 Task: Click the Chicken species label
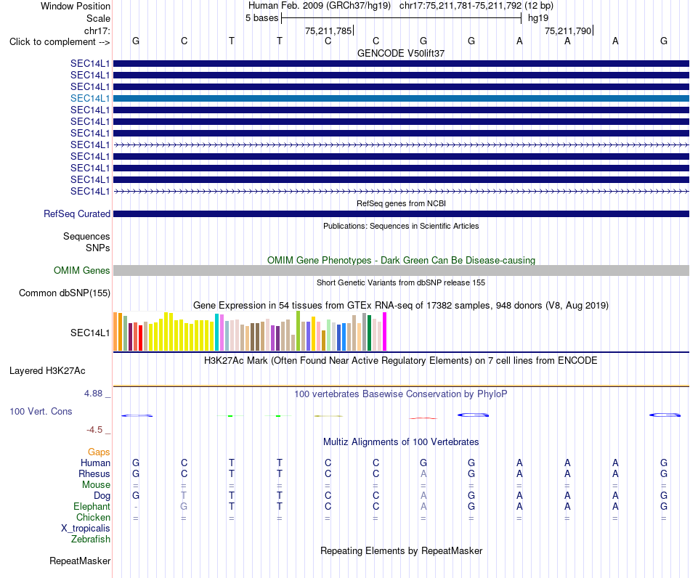tap(93, 517)
